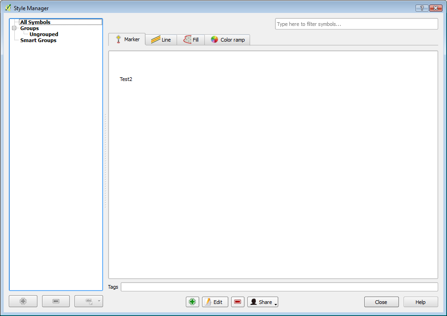Click the green add symbol button
The height and width of the screenshot is (316, 447).
tap(192, 302)
